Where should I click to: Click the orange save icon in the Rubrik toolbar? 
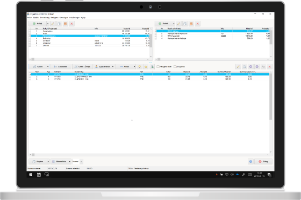[191, 24]
